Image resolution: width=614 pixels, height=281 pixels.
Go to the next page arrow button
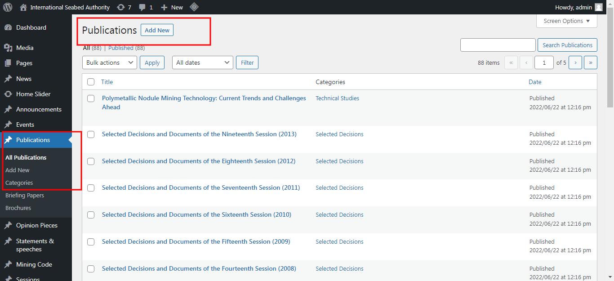point(575,62)
